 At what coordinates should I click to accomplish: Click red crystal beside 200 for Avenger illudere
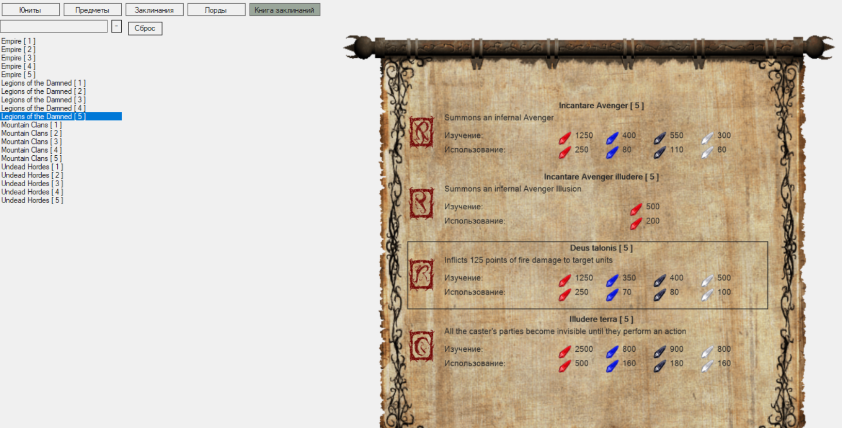point(636,223)
